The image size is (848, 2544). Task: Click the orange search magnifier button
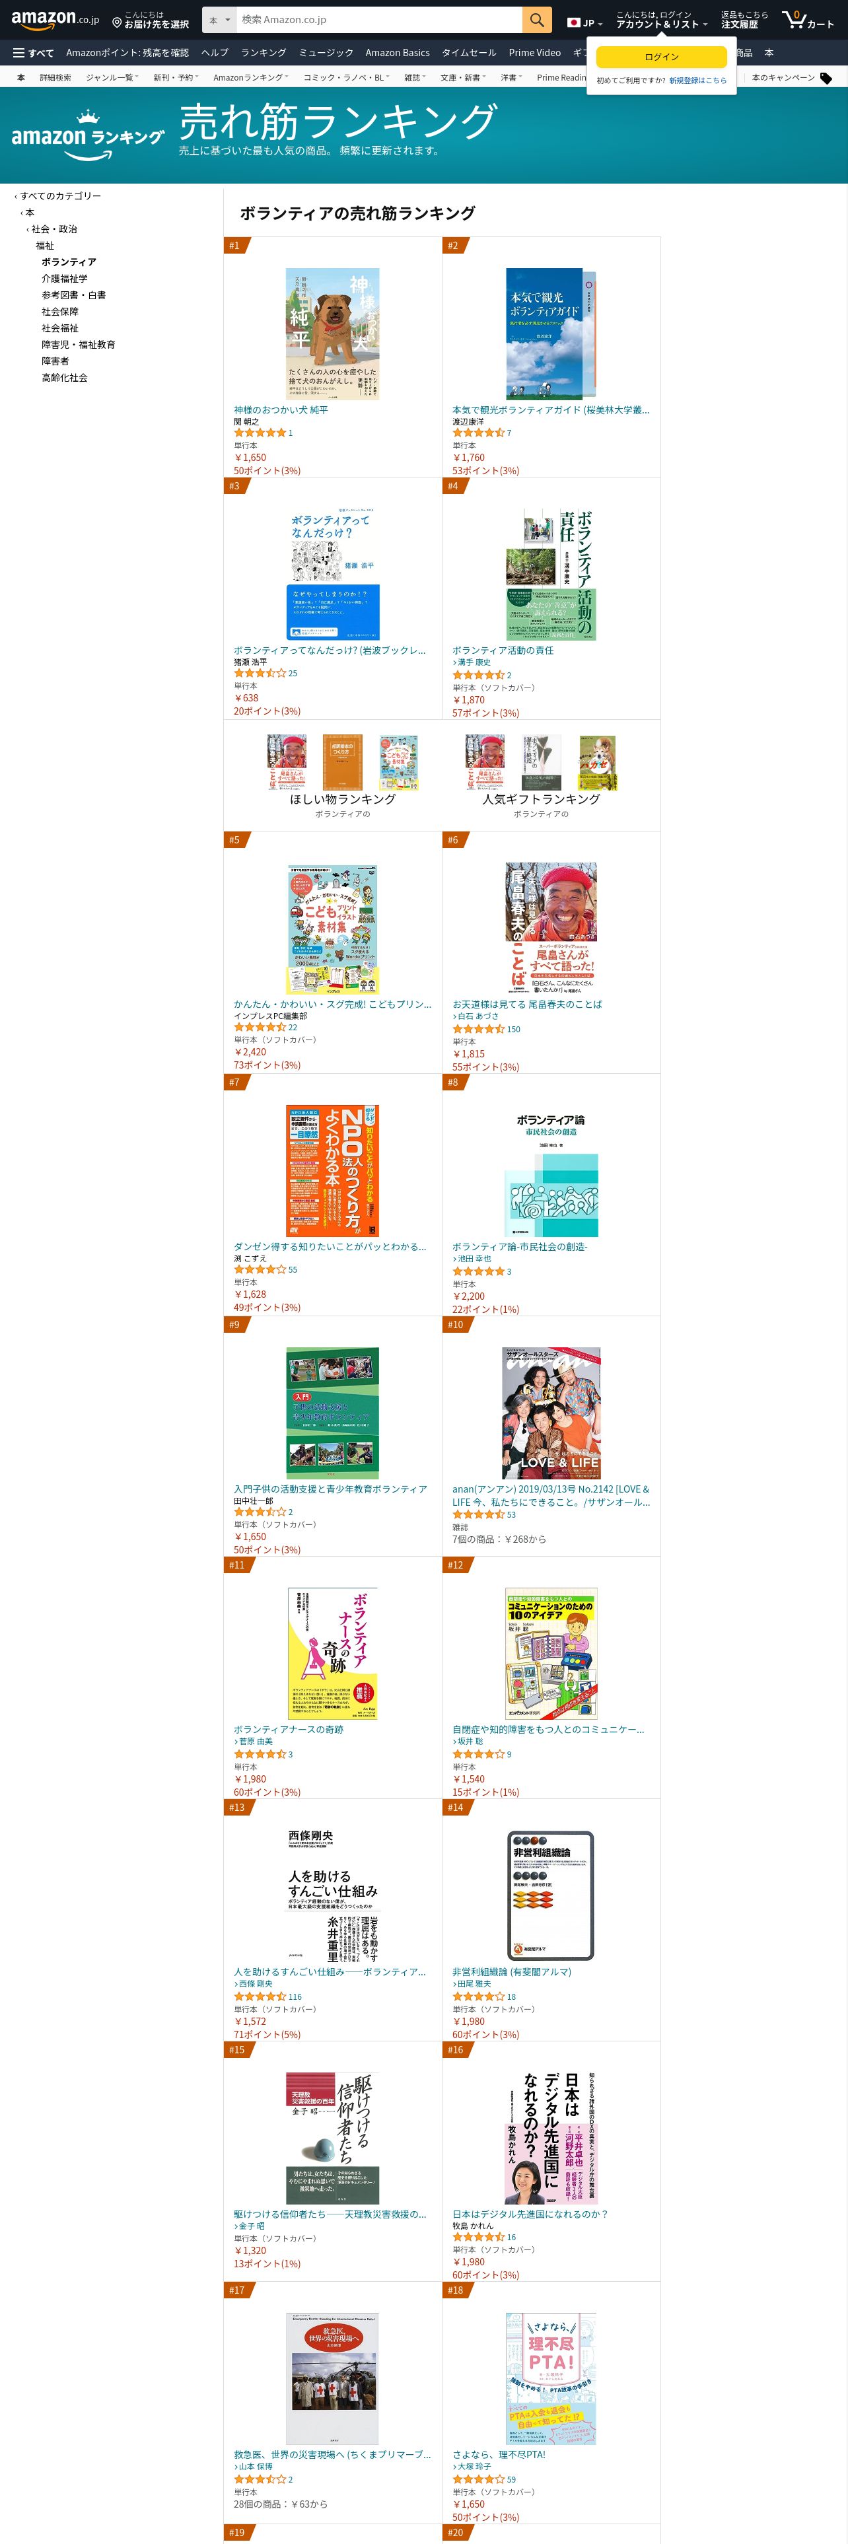pyautogui.click(x=536, y=20)
